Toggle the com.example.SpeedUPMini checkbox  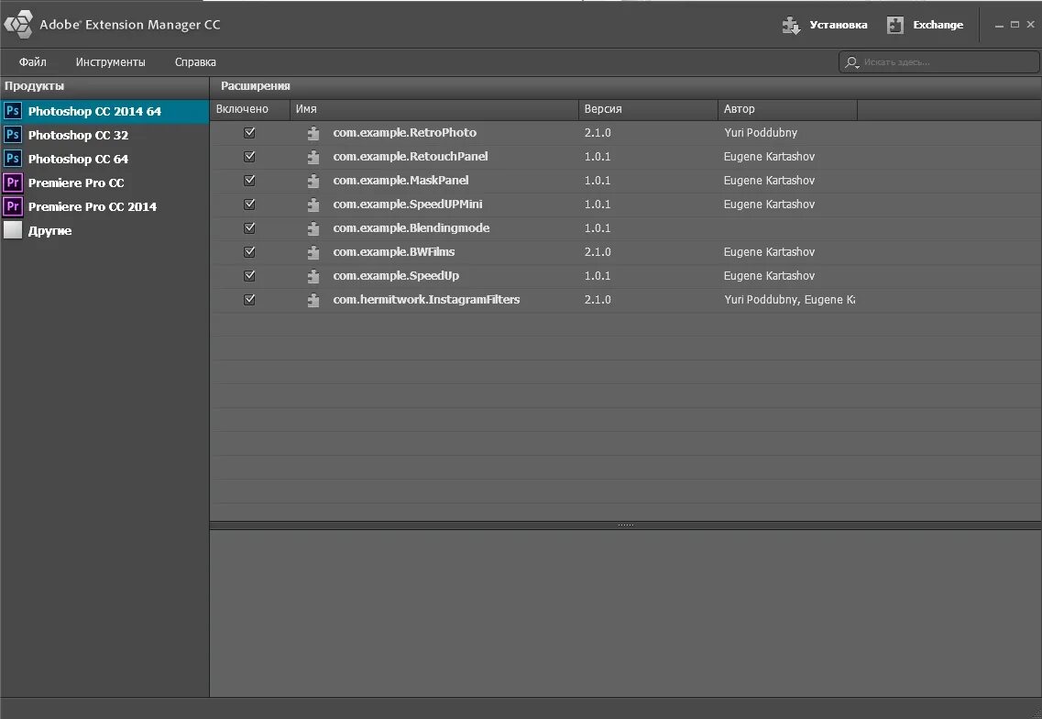250,205
